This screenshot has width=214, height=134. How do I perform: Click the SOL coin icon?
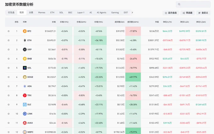pos(25,68)
